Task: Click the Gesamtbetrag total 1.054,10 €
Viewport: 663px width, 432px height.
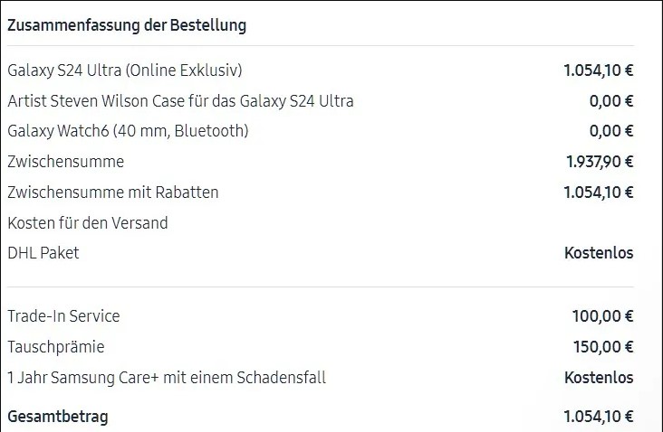Action: pyautogui.click(x=599, y=417)
